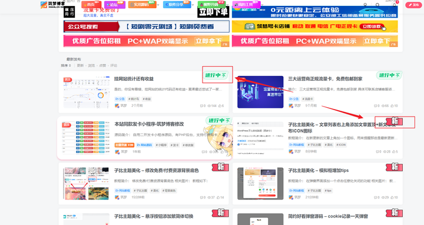Open the 软件分享 nav menu
The image size is (424, 225).
177,5
